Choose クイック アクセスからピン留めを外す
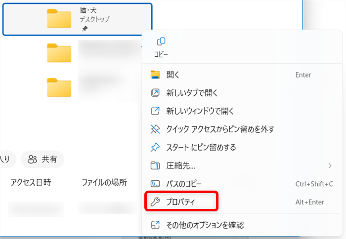This screenshot has height=239, width=346. point(242,129)
